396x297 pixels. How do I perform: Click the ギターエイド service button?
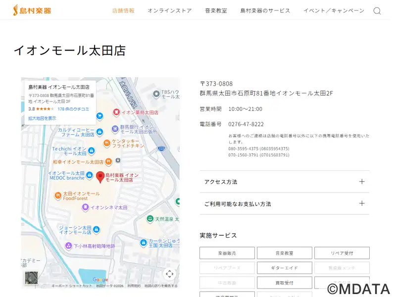pos(284,268)
